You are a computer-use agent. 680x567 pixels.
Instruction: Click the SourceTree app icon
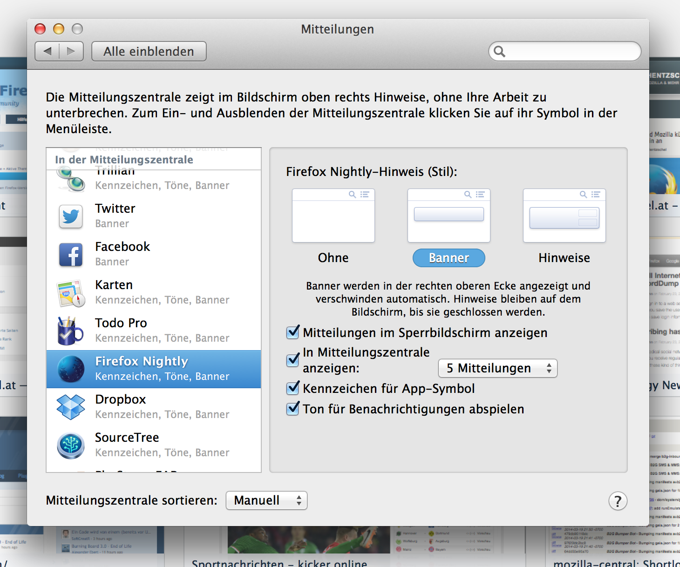(x=71, y=445)
